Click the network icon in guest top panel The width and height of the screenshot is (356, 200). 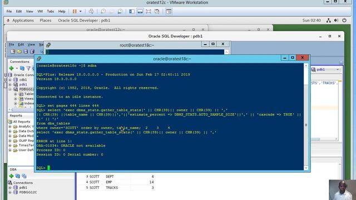pos(329,21)
